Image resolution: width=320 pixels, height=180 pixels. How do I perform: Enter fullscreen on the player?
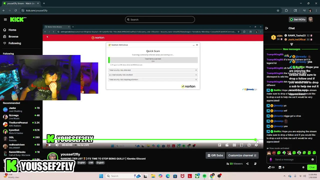(241, 145)
